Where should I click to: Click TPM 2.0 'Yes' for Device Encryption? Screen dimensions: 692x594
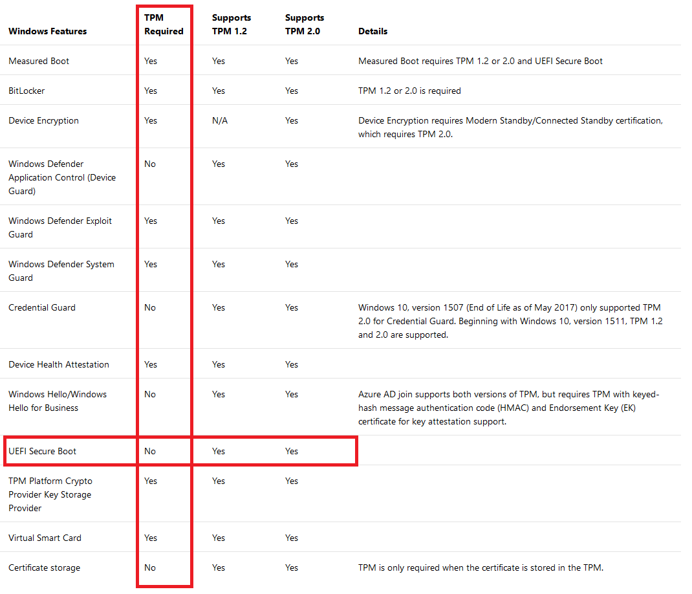tap(291, 120)
